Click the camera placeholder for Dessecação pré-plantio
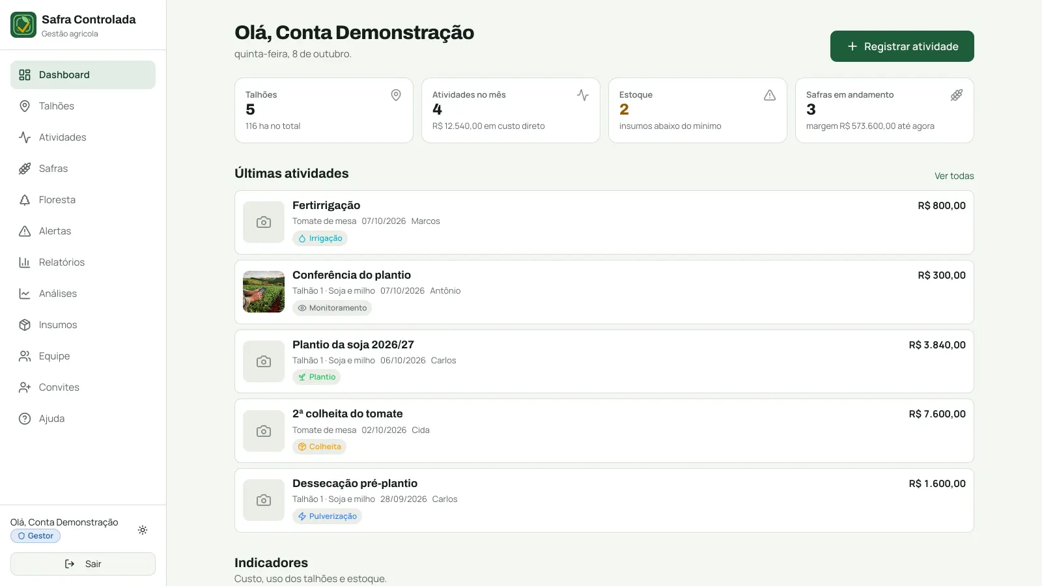The height and width of the screenshot is (586, 1042). [264, 500]
